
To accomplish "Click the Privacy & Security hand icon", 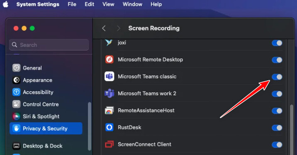I will [x=17, y=128].
